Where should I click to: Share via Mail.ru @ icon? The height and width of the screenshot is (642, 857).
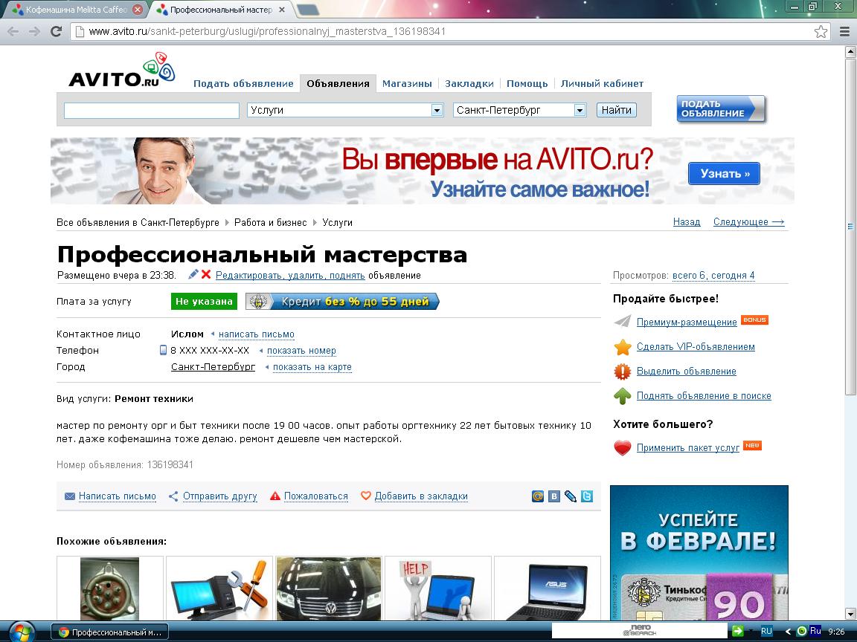538,496
